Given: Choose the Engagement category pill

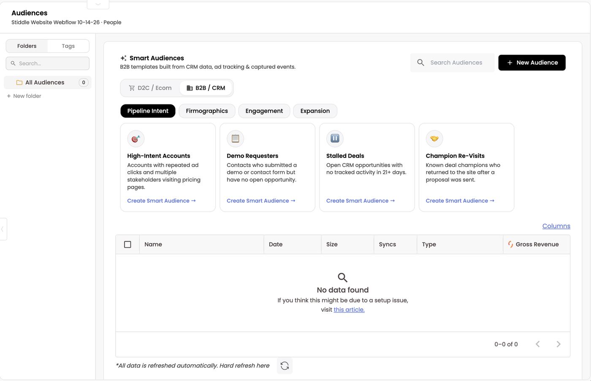Looking at the screenshot, I should 264,111.
